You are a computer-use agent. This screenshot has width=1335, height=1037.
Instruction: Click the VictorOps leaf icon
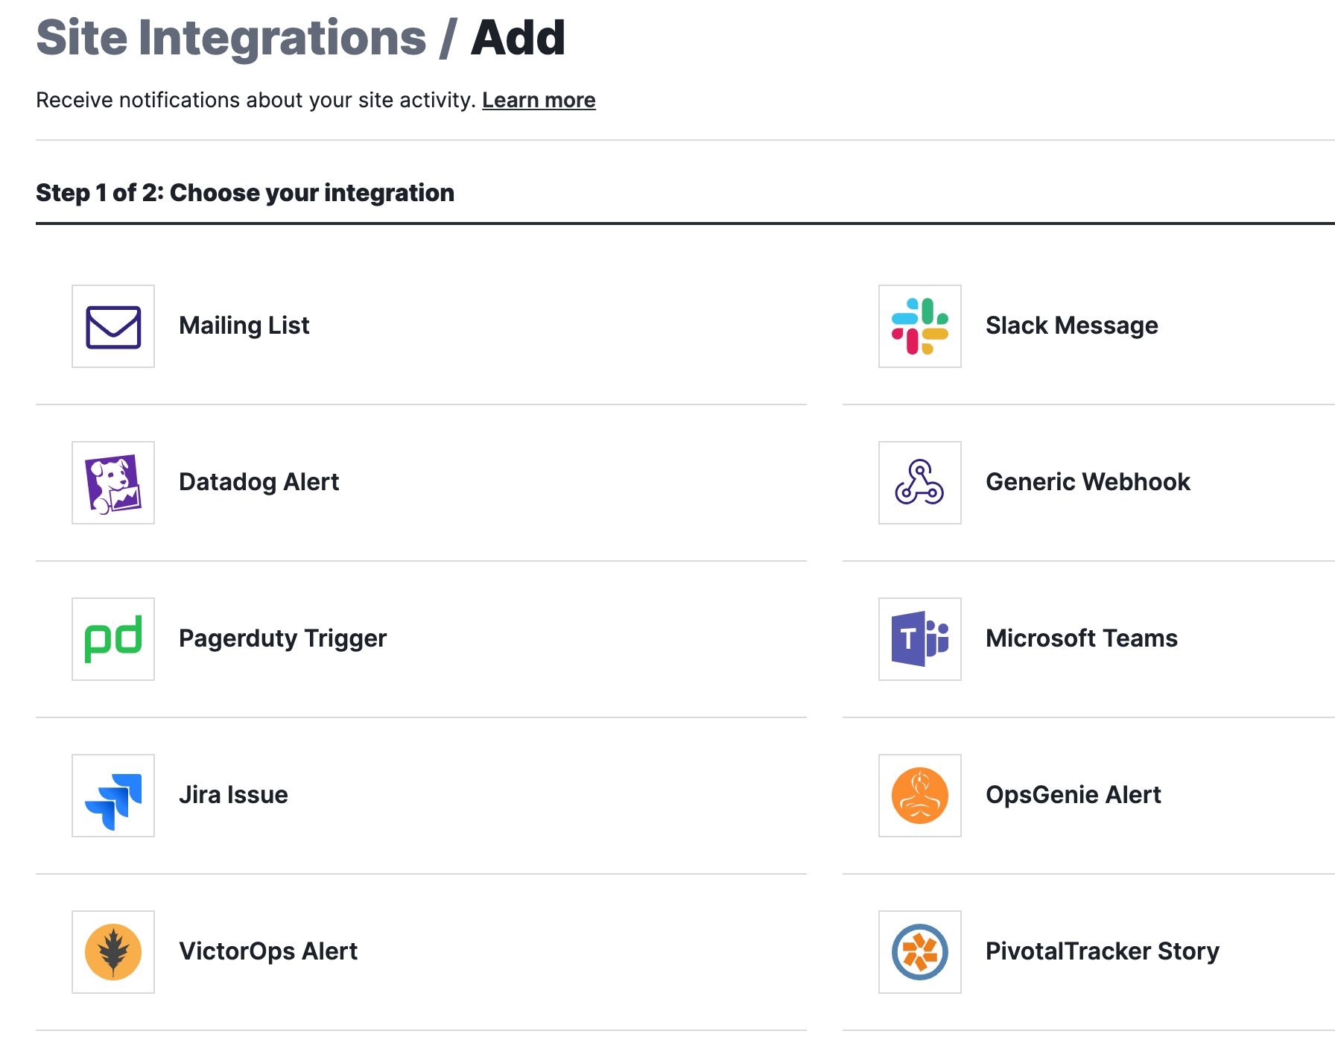coord(113,952)
